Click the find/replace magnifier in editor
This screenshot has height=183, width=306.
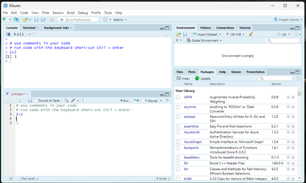66,100
